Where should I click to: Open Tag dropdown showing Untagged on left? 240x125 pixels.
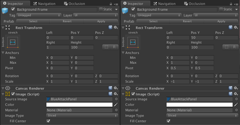pos(39,15)
